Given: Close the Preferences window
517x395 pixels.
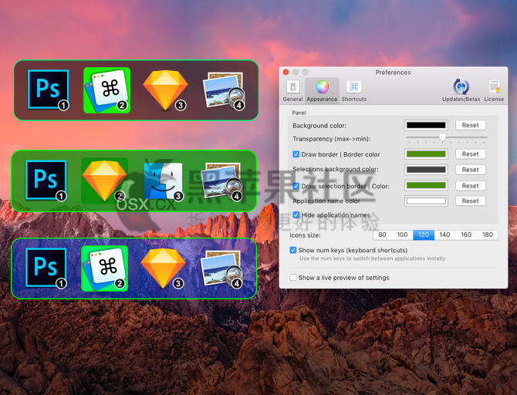Looking at the screenshot, I should click(286, 73).
